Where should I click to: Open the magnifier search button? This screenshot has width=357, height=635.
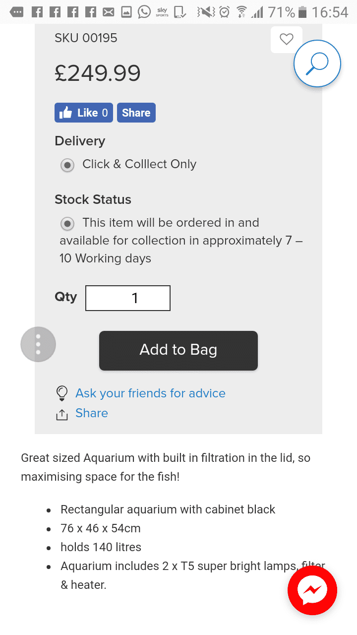[317, 63]
